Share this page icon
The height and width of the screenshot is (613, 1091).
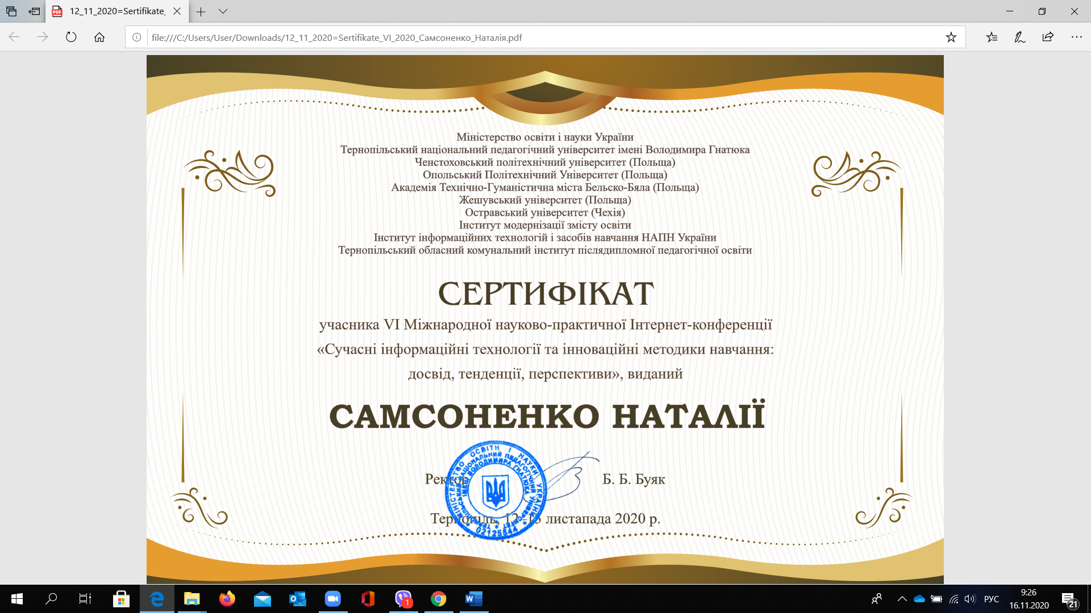[1048, 37]
